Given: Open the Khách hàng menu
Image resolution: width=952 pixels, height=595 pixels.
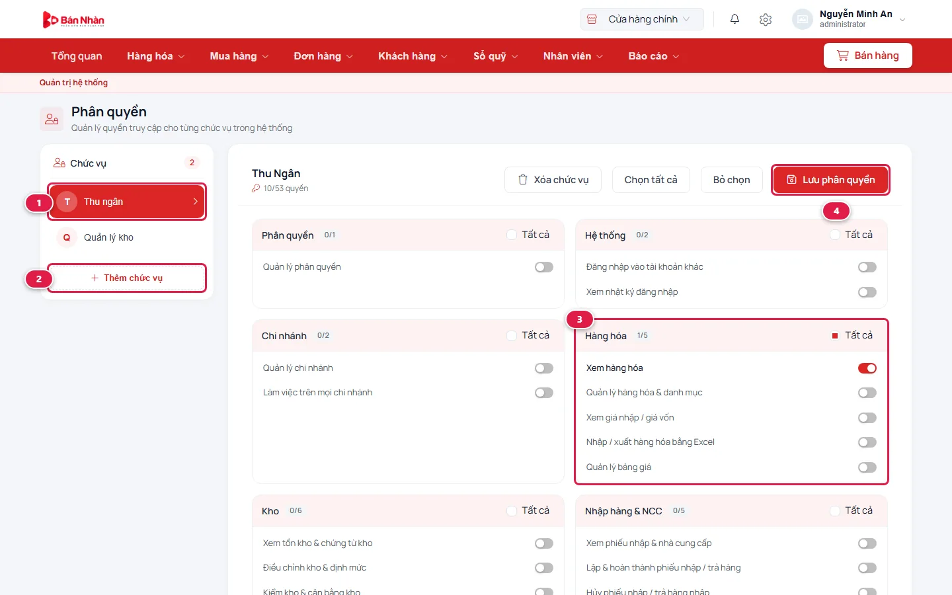Looking at the screenshot, I should point(413,56).
